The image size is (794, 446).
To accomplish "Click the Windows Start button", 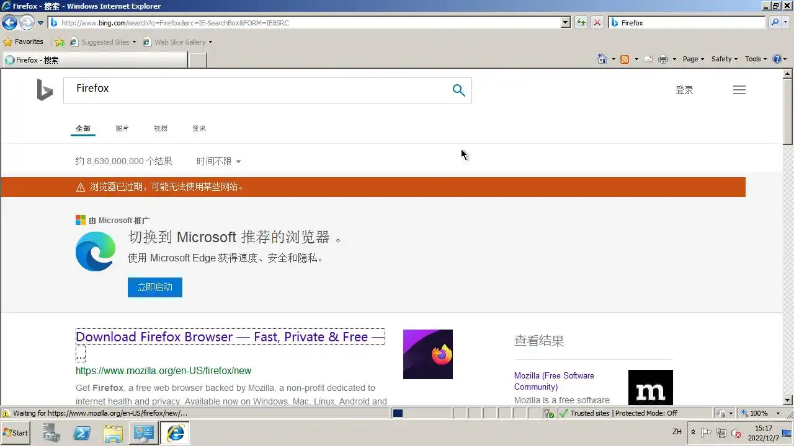I will pyautogui.click(x=16, y=432).
